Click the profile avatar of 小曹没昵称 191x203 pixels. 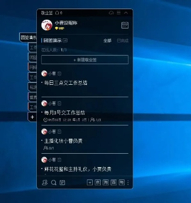47,25
